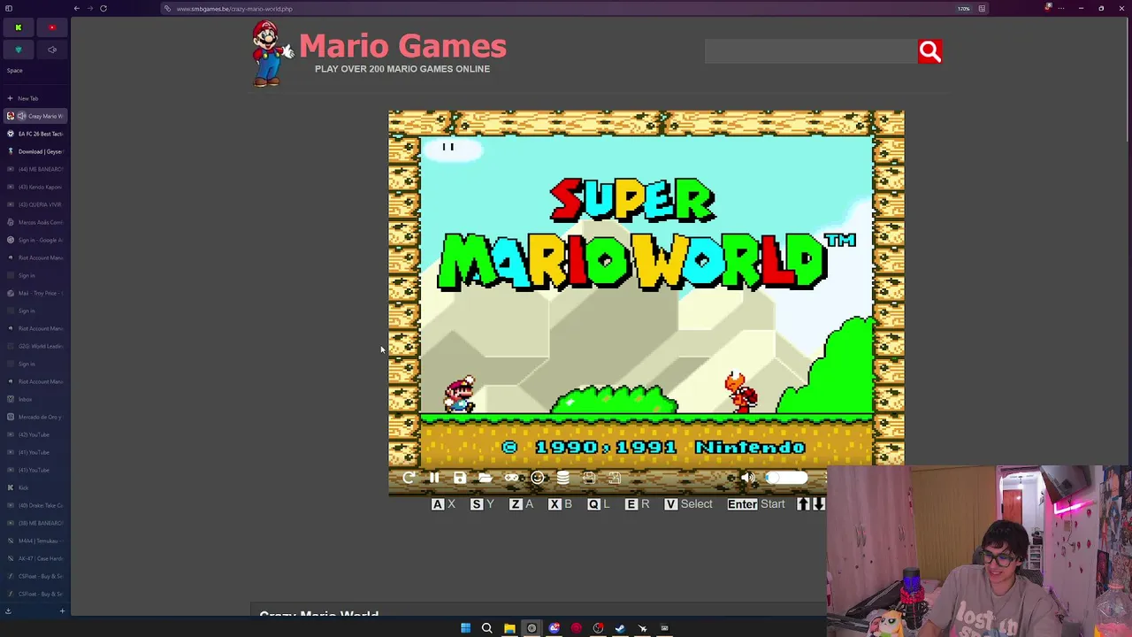Open the airplane app in taskbar
1132x637 pixels.
coord(643,628)
